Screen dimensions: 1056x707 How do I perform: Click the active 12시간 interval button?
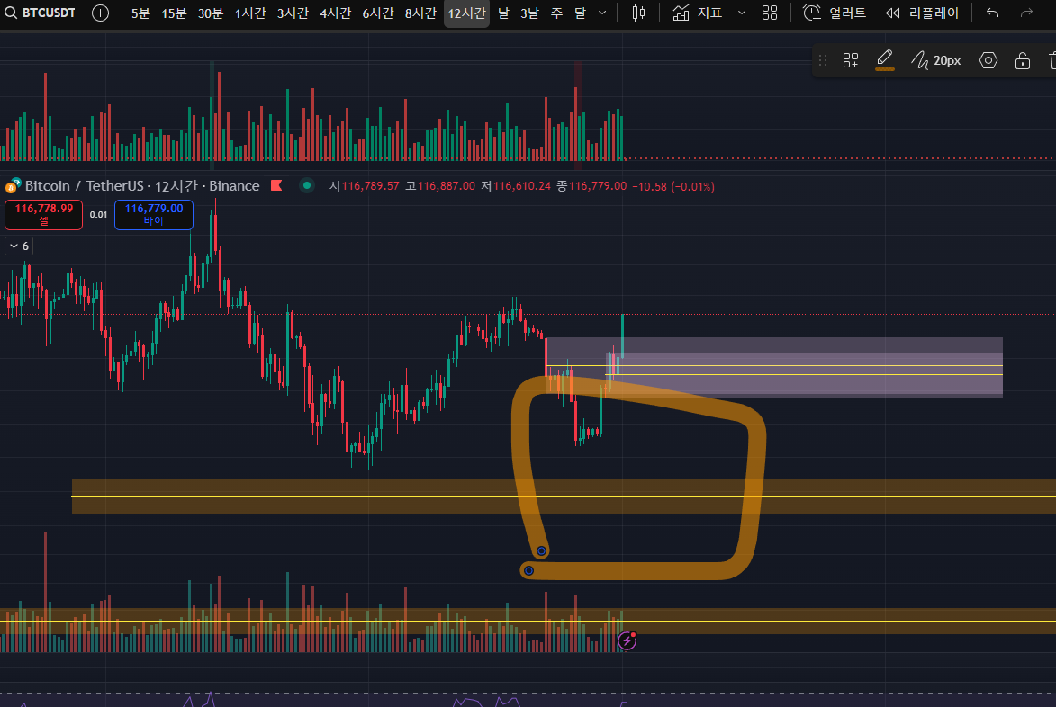[x=466, y=13]
